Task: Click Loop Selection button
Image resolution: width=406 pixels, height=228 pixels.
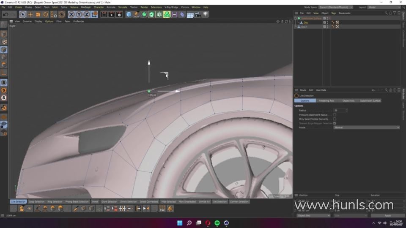Action: (x=36, y=202)
